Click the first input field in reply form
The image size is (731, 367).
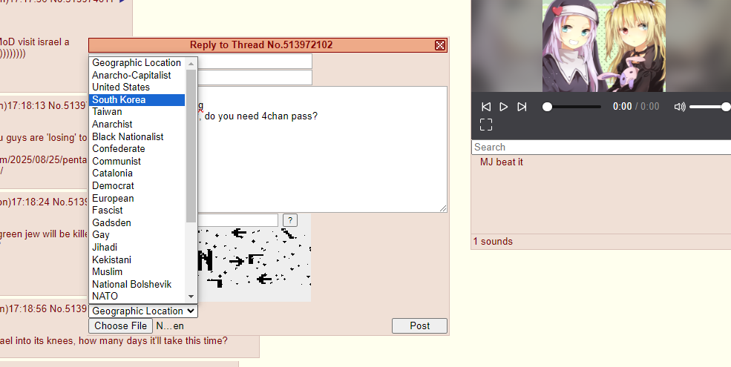coord(255,62)
